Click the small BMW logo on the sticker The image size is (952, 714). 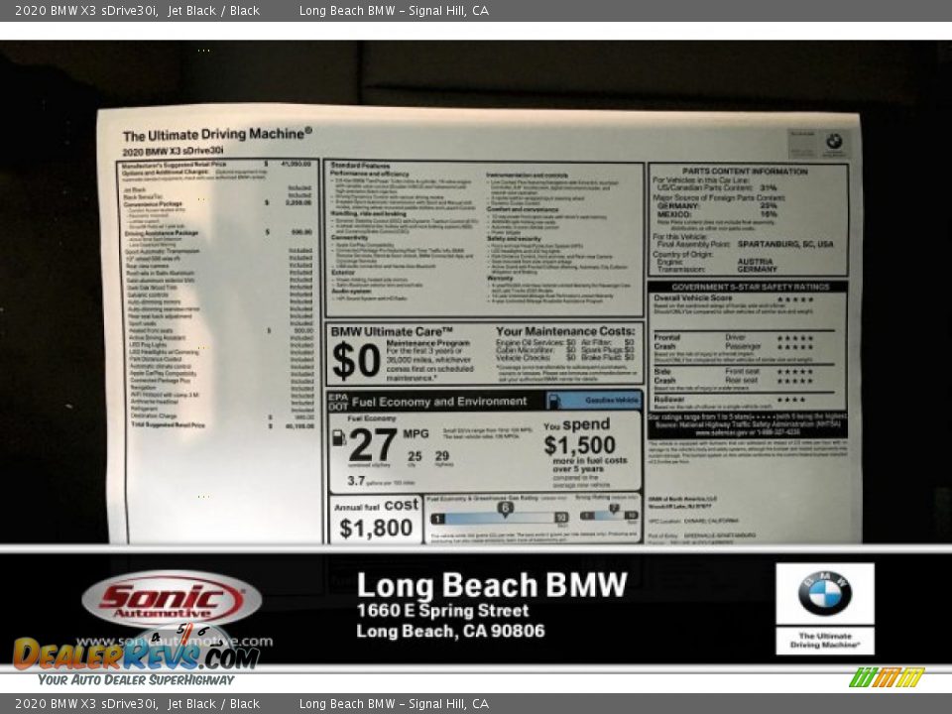[834, 142]
